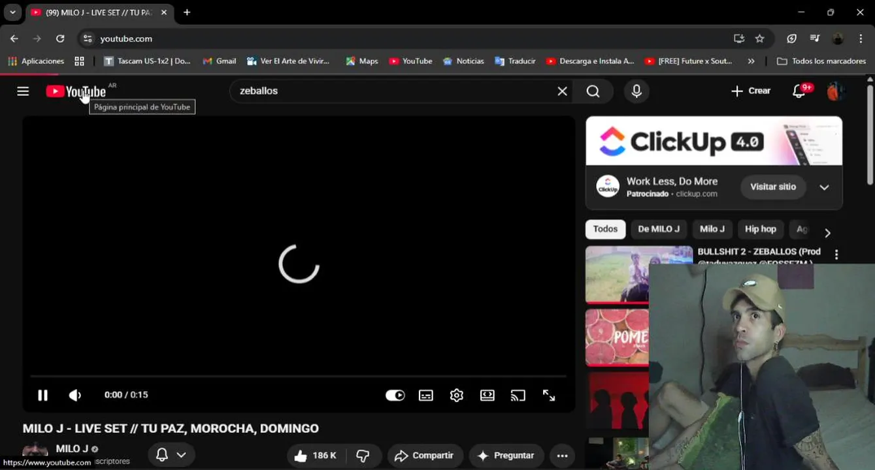The image size is (875, 470).
Task: Expand subscription notification options chevron
Action: [x=181, y=455]
